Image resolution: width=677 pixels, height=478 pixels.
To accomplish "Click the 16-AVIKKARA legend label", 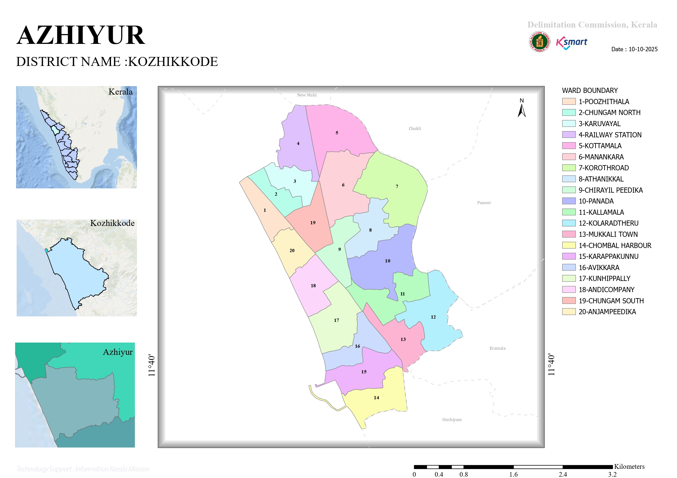I will tap(599, 267).
